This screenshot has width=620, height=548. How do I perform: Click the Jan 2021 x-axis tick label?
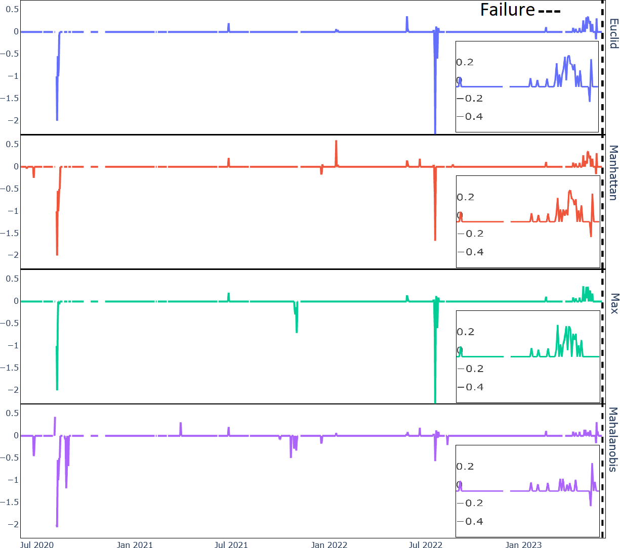pos(135,544)
